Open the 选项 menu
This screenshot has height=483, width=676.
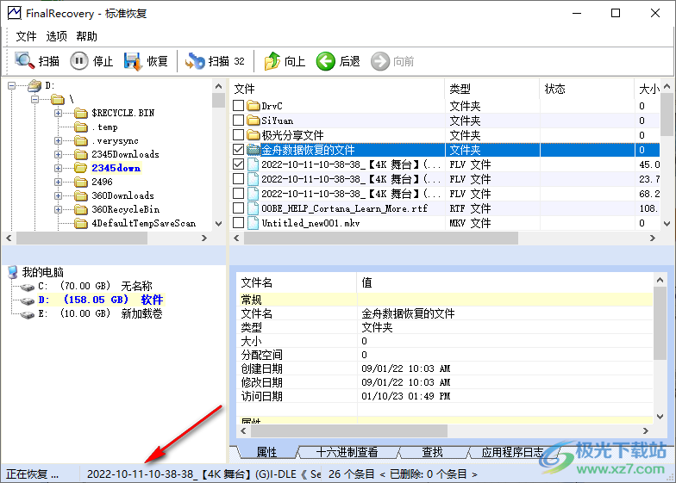point(57,36)
